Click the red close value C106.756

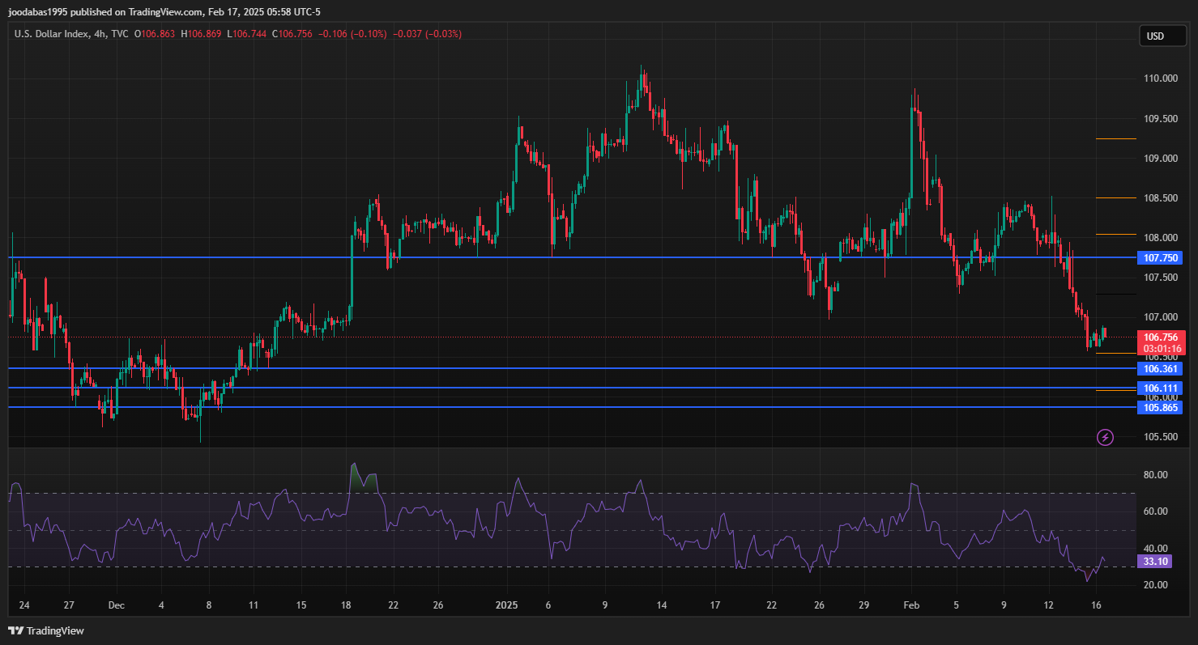pos(292,34)
